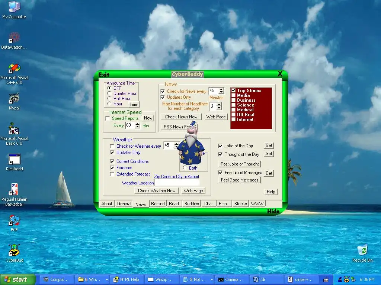Enable the Extended Forecast checkbox
Screen dimensions: 381x285
click(112, 174)
